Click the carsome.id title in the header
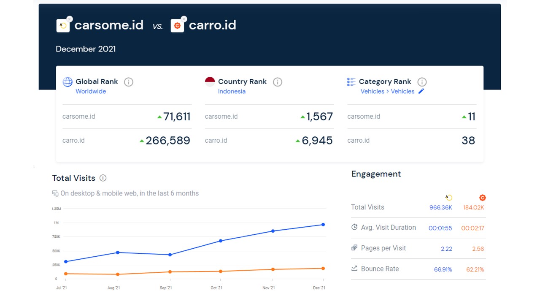 point(109,25)
